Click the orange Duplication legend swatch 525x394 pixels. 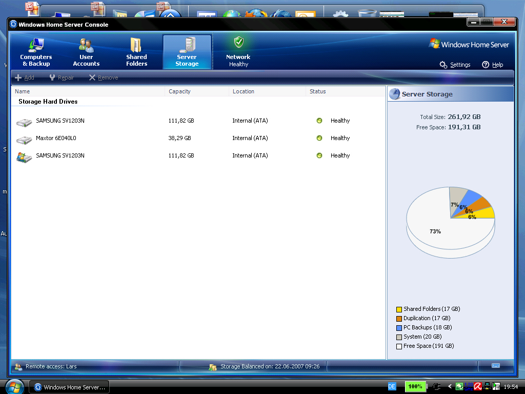click(x=399, y=319)
